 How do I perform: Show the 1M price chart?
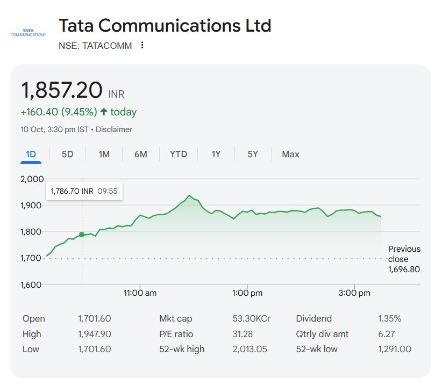104,154
